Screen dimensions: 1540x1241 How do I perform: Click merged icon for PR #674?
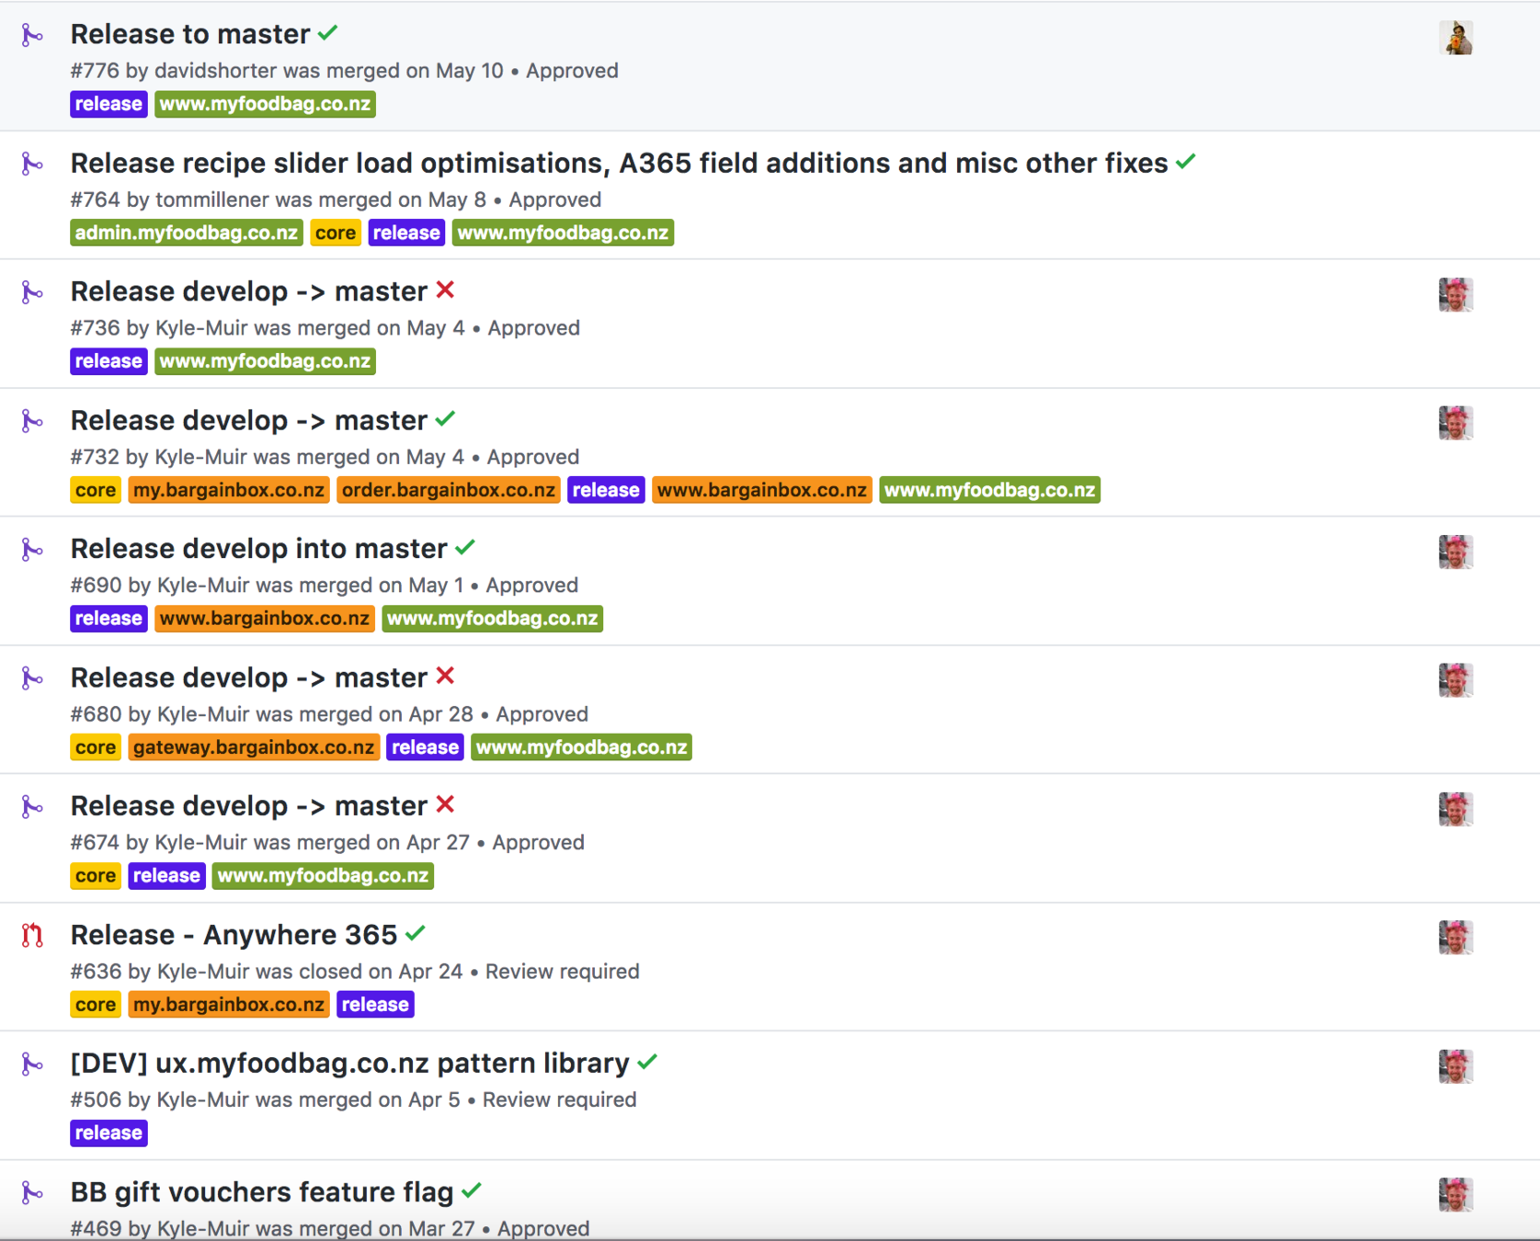click(32, 808)
